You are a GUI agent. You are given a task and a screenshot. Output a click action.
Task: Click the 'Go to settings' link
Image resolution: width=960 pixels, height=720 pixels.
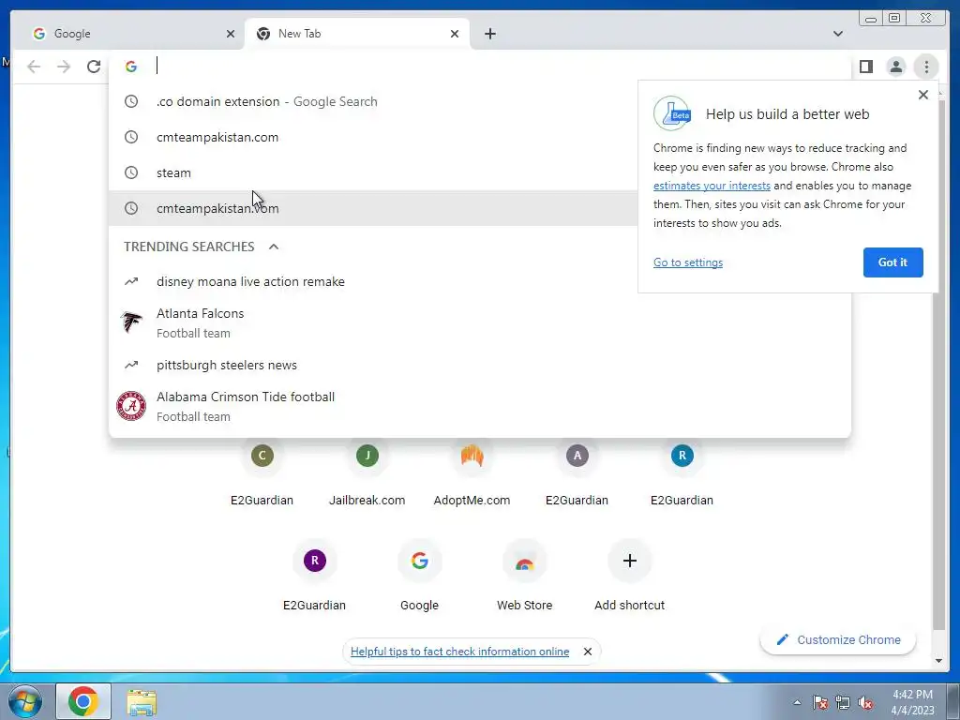click(x=687, y=262)
